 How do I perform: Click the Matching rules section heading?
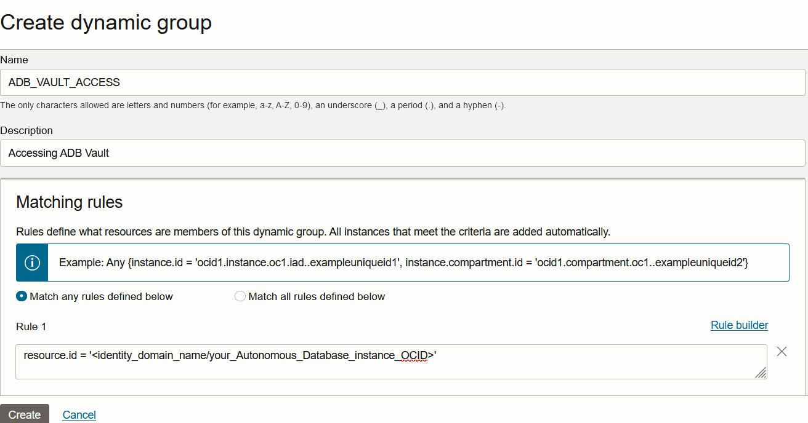(70, 202)
